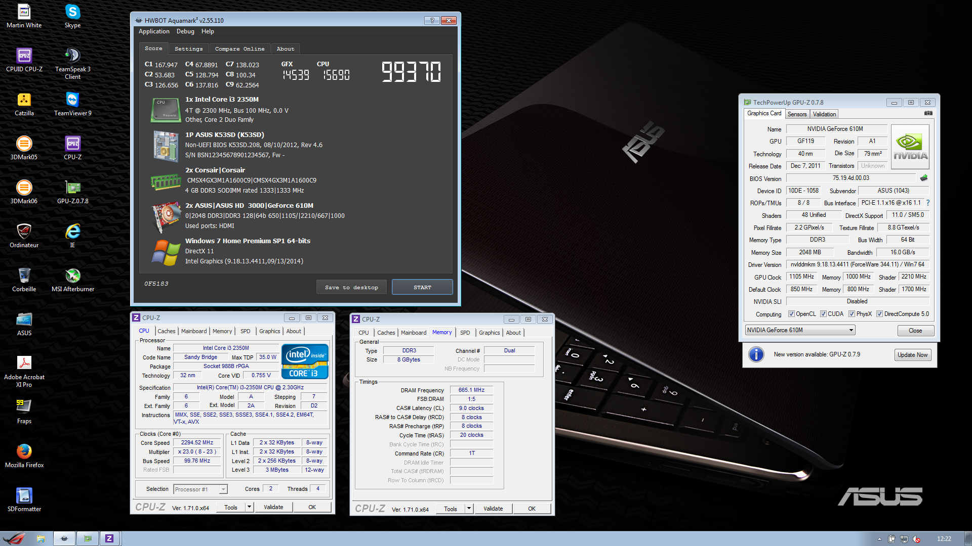This screenshot has height=546, width=972.
Task: Show hidden system tray icons arrow
Action: click(879, 539)
